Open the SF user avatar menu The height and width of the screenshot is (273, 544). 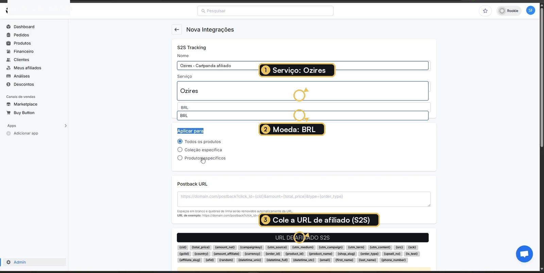coord(530,11)
